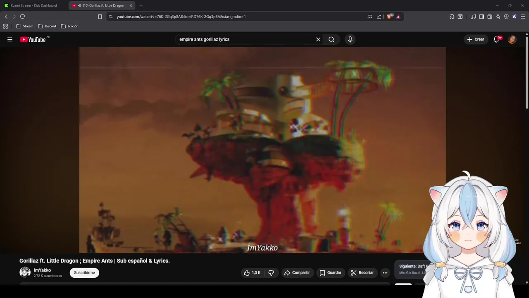Mute the tab via its speaker icon
Screen dimensions: 529x298
[x=79, y=5]
